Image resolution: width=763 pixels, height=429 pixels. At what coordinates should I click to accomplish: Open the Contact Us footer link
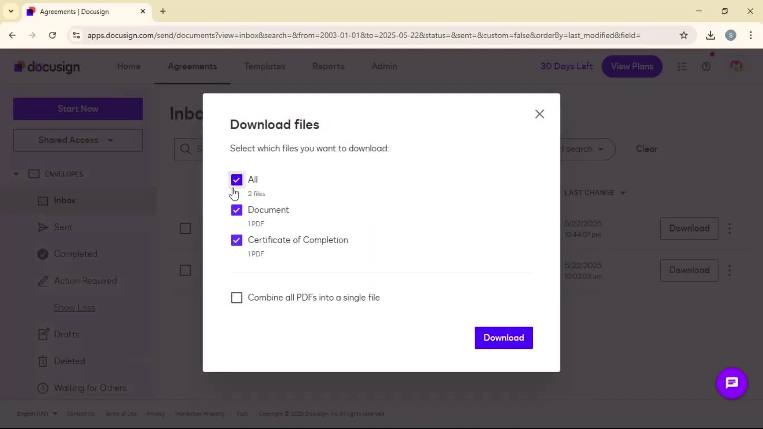pyautogui.click(x=81, y=414)
